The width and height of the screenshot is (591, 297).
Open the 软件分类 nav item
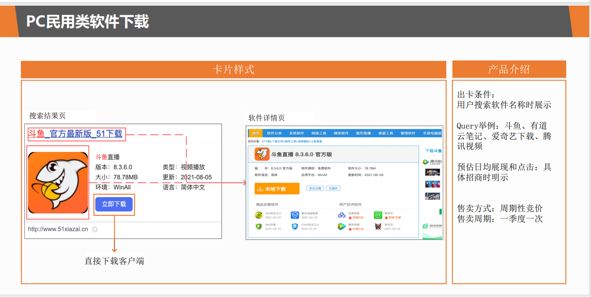274,133
